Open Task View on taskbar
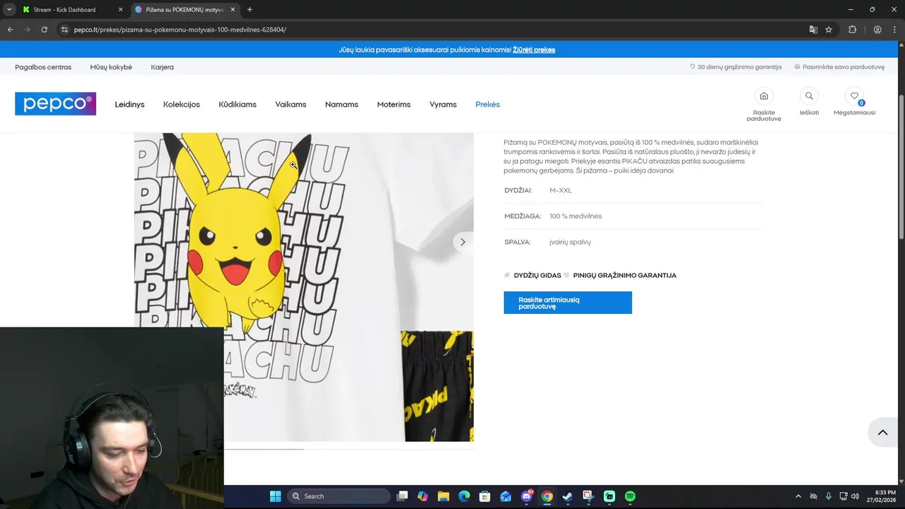 (x=402, y=496)
